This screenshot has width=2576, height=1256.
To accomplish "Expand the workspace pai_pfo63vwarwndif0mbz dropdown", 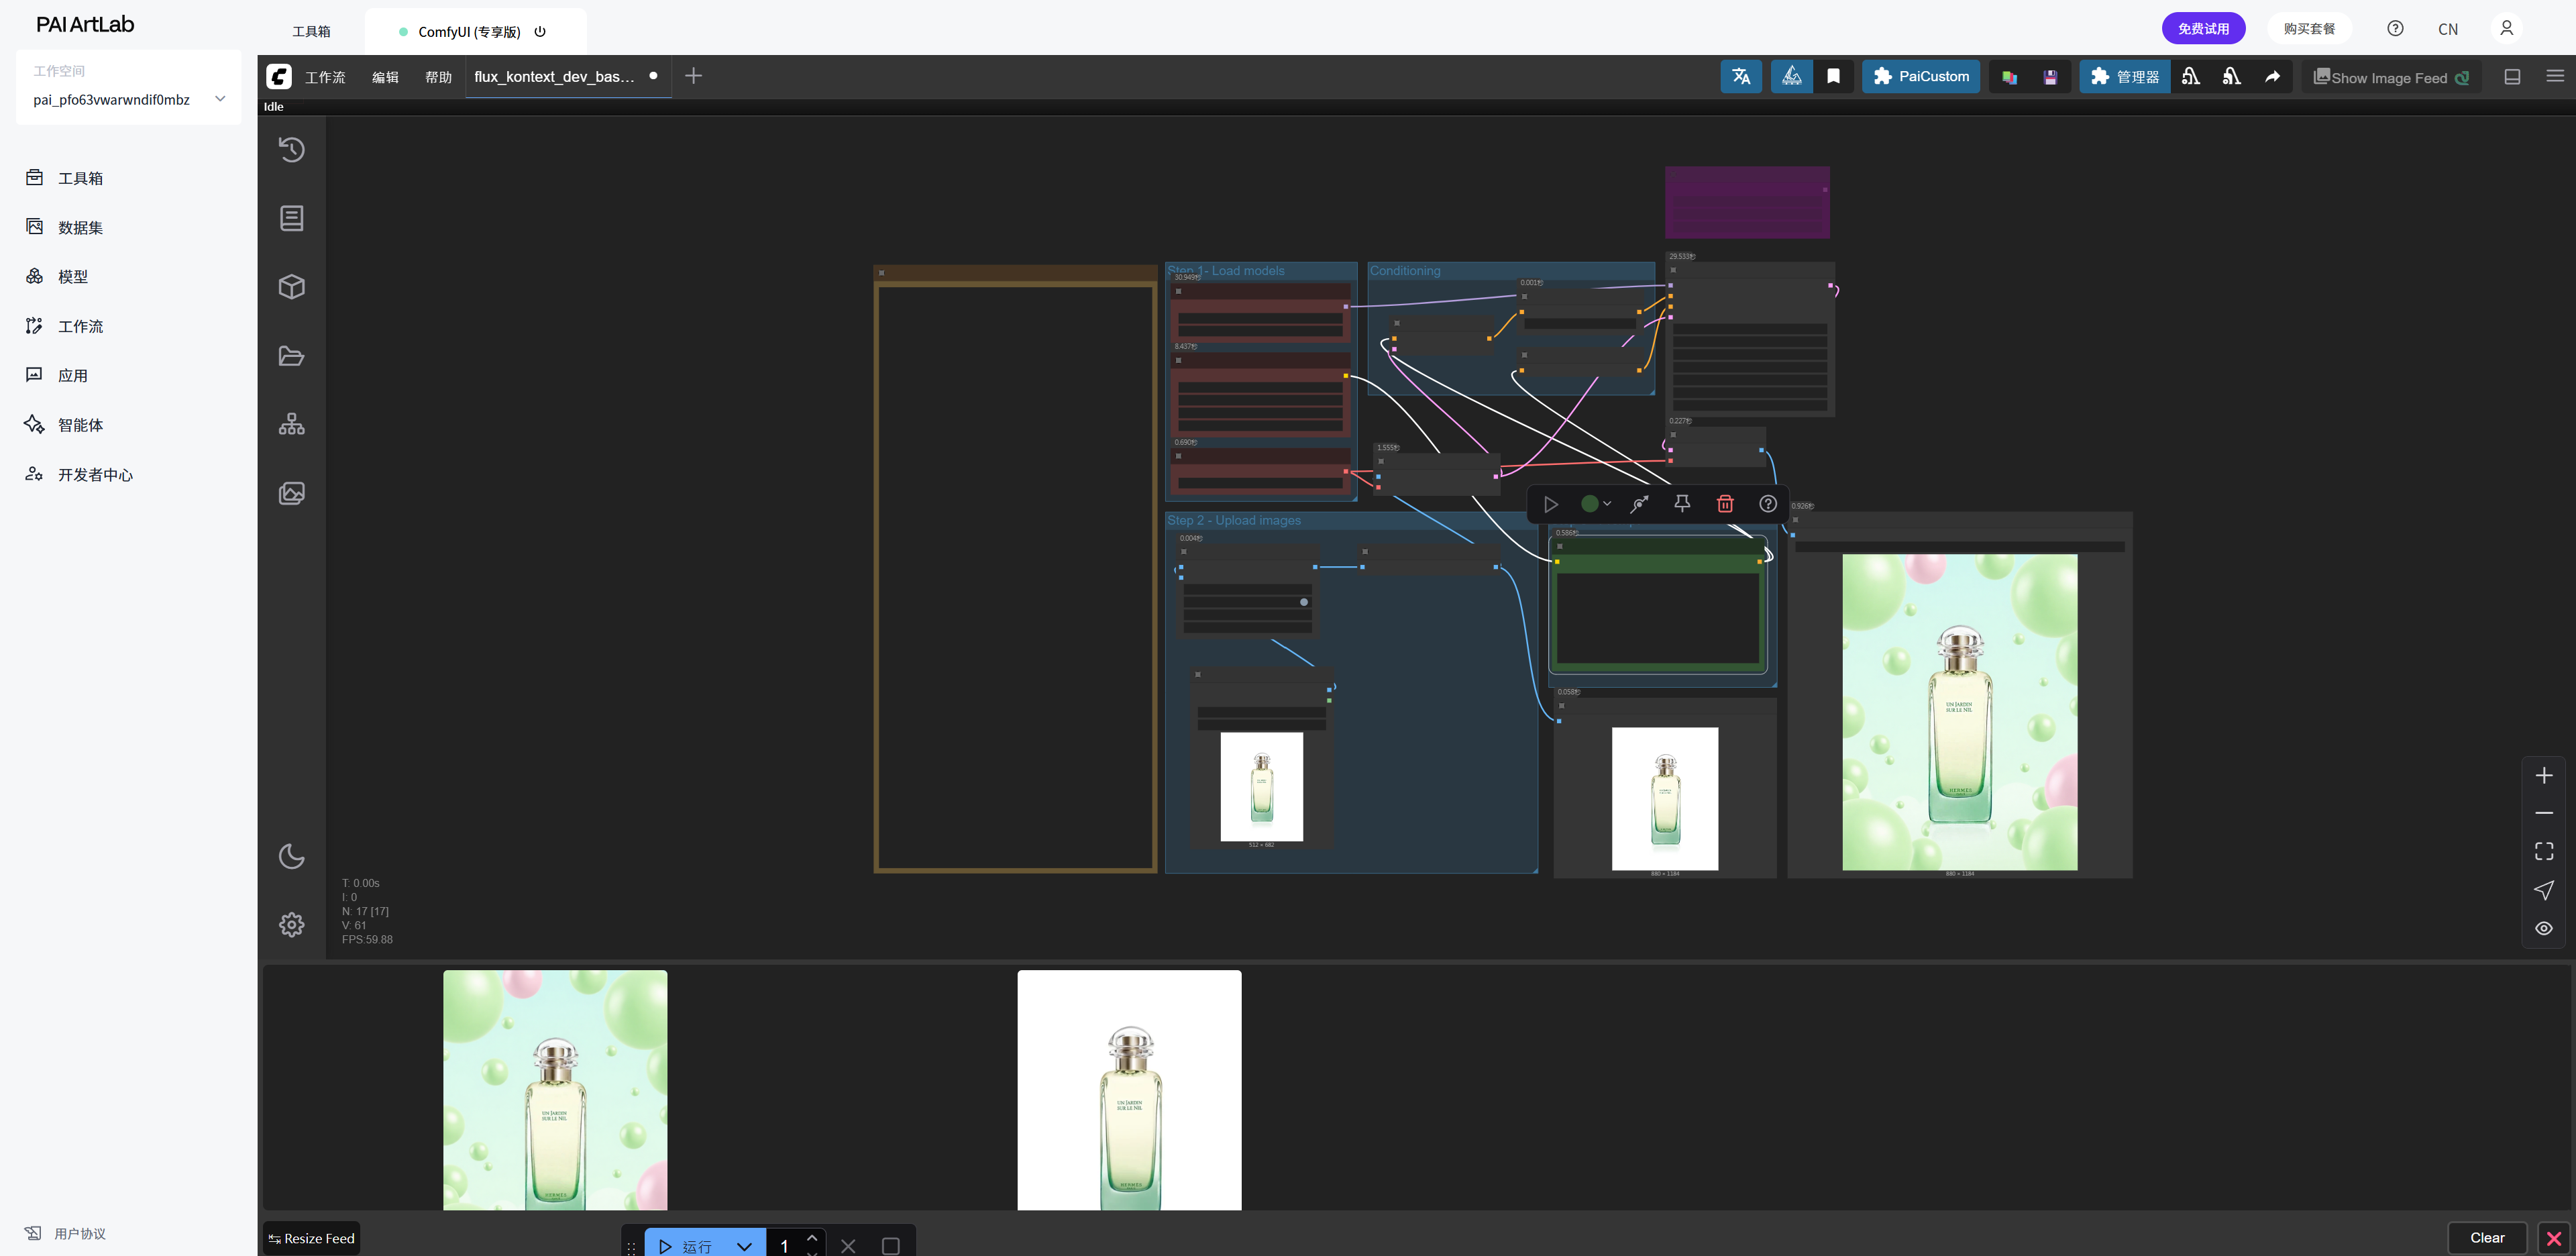I will 220,99.
